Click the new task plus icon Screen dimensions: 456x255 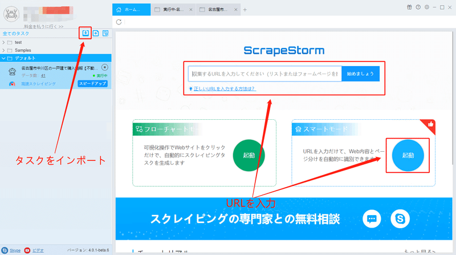coord(96,33)
